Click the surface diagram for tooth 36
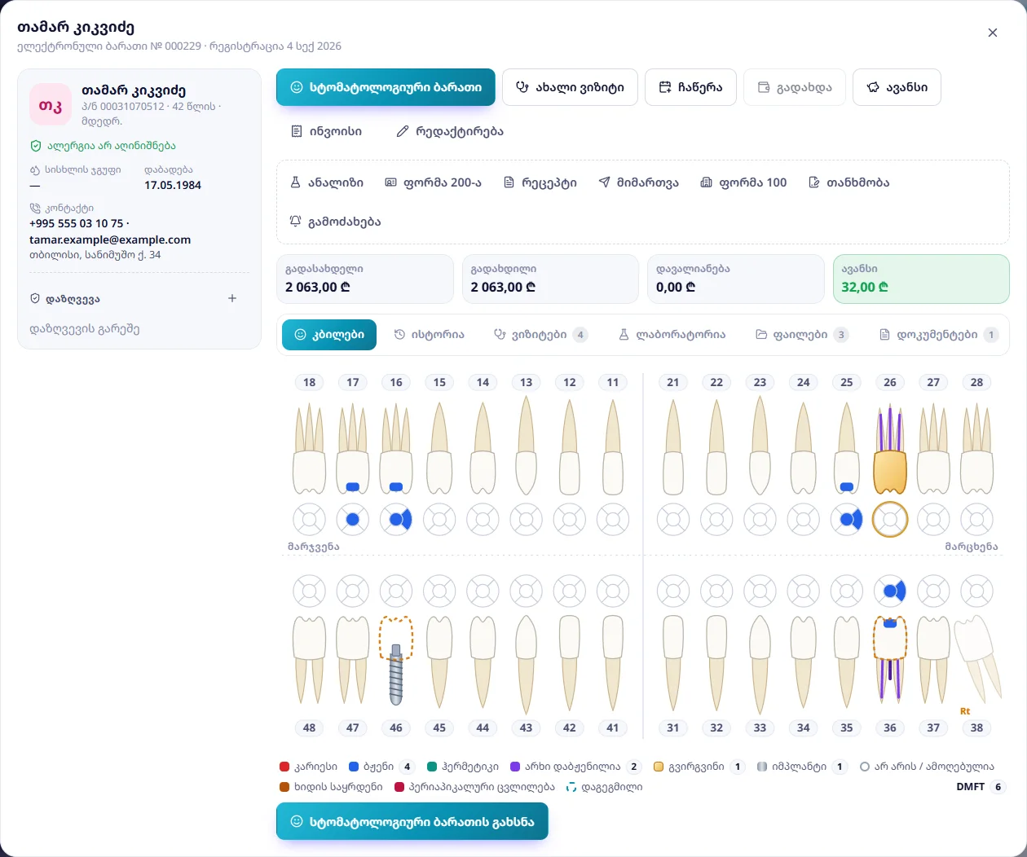Screen dimensions: 1027x857 [890, 591]
